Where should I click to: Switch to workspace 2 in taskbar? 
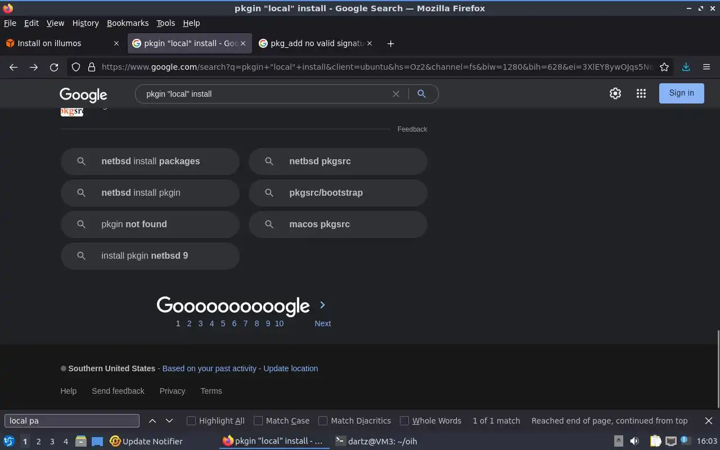38,442
